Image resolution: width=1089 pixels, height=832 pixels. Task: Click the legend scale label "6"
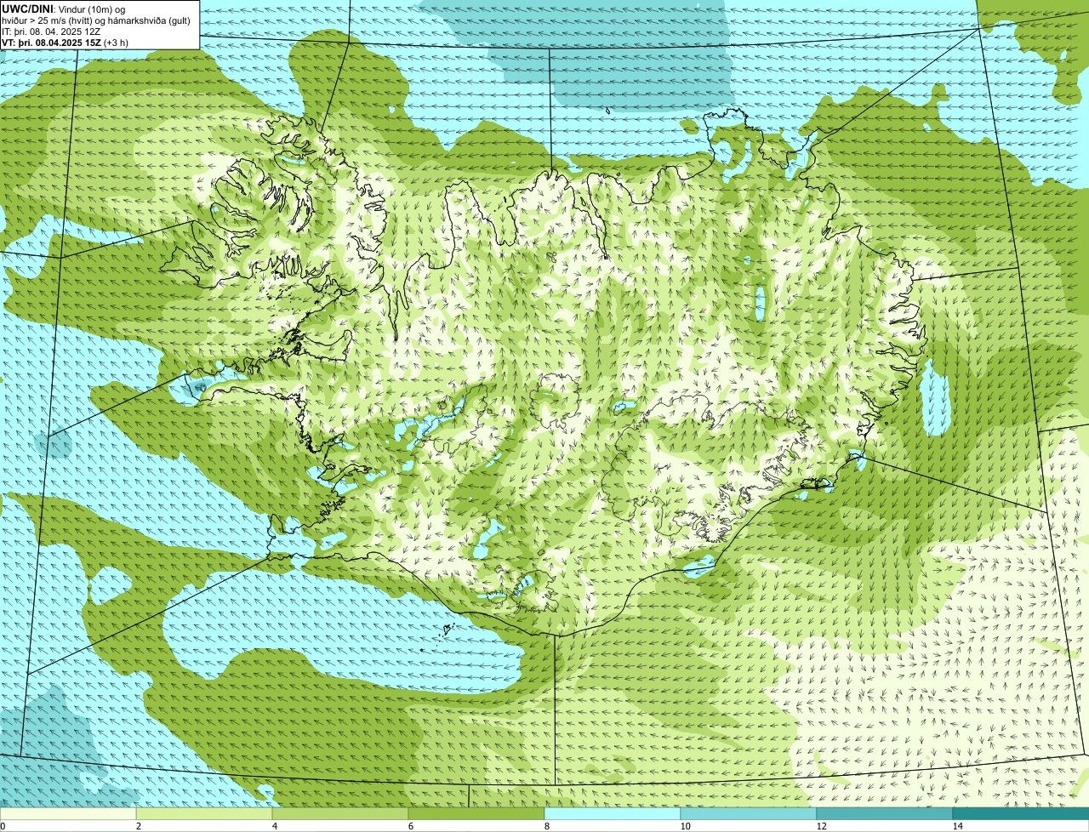(410, 826)
